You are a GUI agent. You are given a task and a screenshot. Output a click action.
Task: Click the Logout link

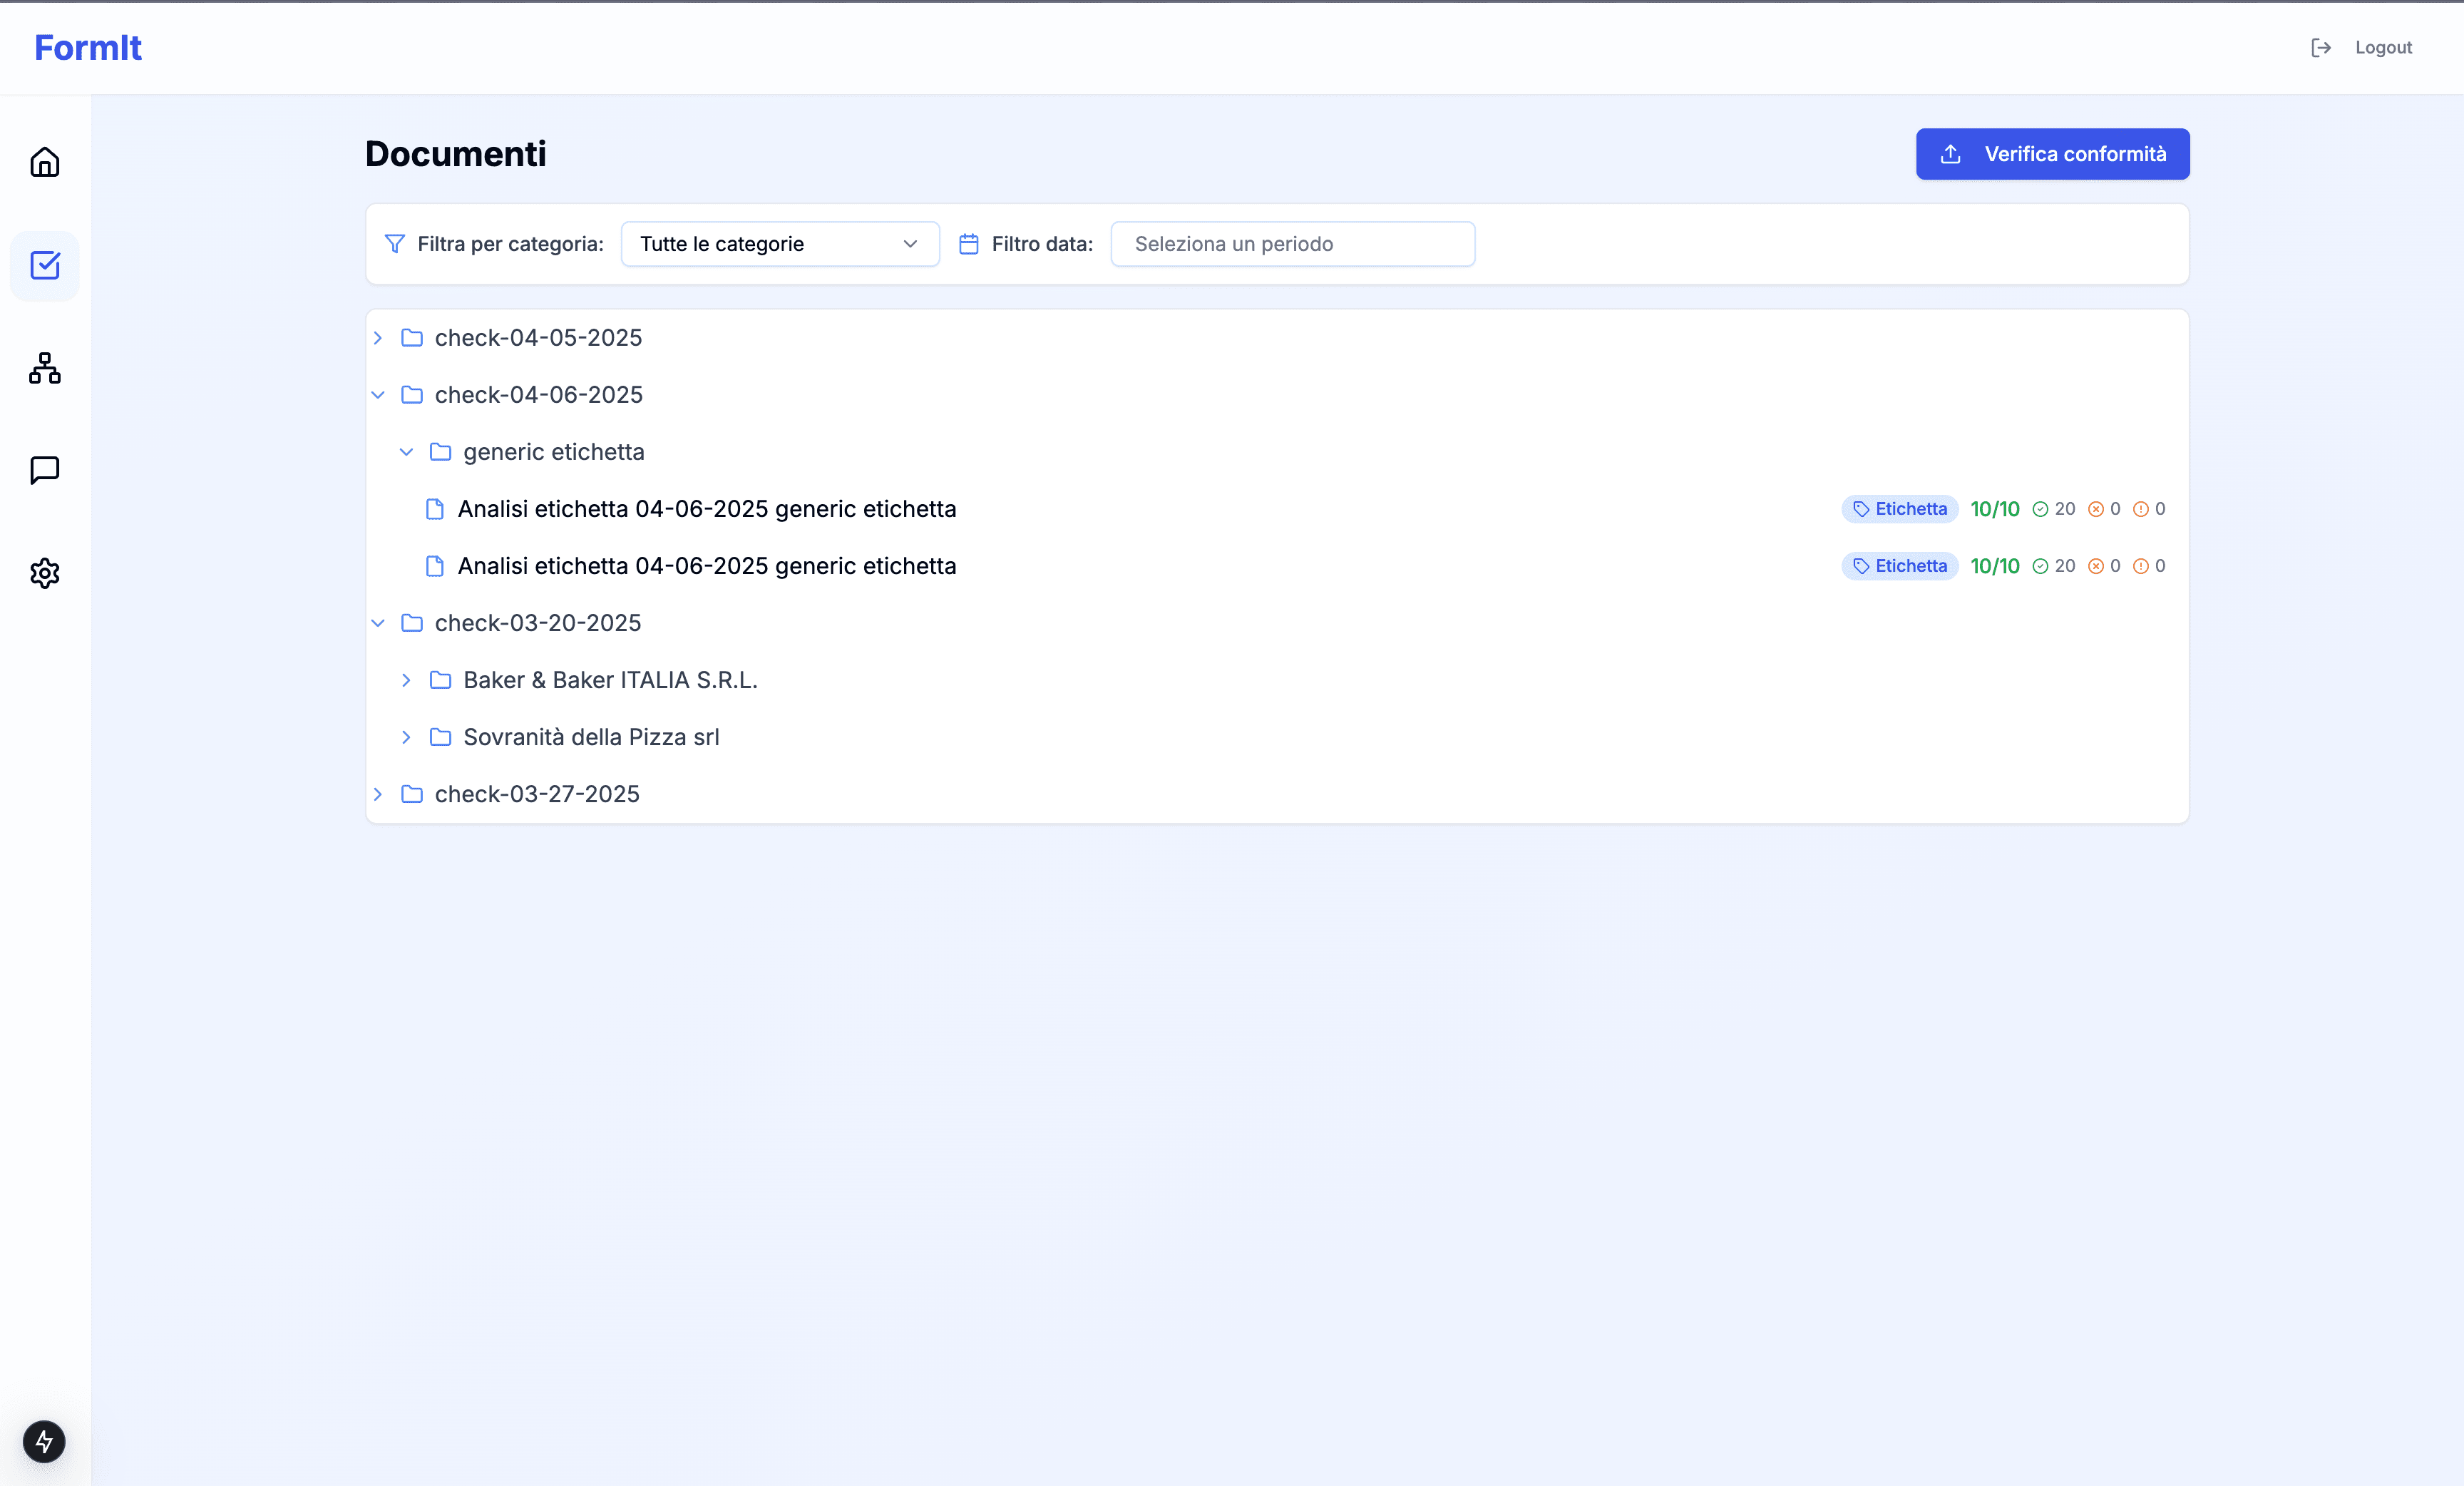[x=2383, y=47]
